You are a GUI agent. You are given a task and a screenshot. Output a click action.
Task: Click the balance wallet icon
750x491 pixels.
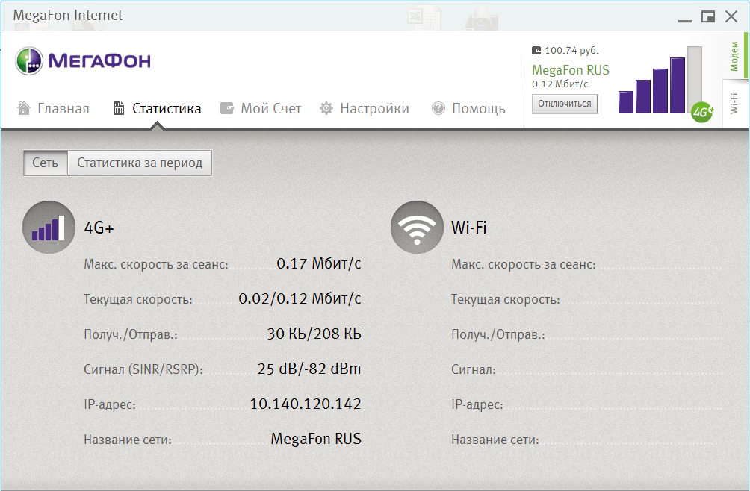(x=536, y=50)
